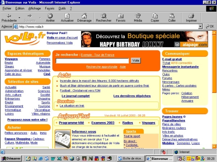Viewport: 217px width, 162px height.
Task: Open the ? help menu
Action: (x=71, y=8)
